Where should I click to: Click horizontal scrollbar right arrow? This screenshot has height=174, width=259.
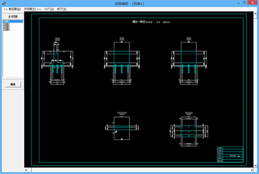251,170
